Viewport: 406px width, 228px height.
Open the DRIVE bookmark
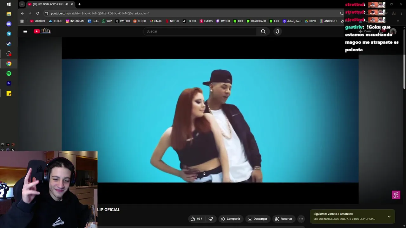[x=310, y=21]
